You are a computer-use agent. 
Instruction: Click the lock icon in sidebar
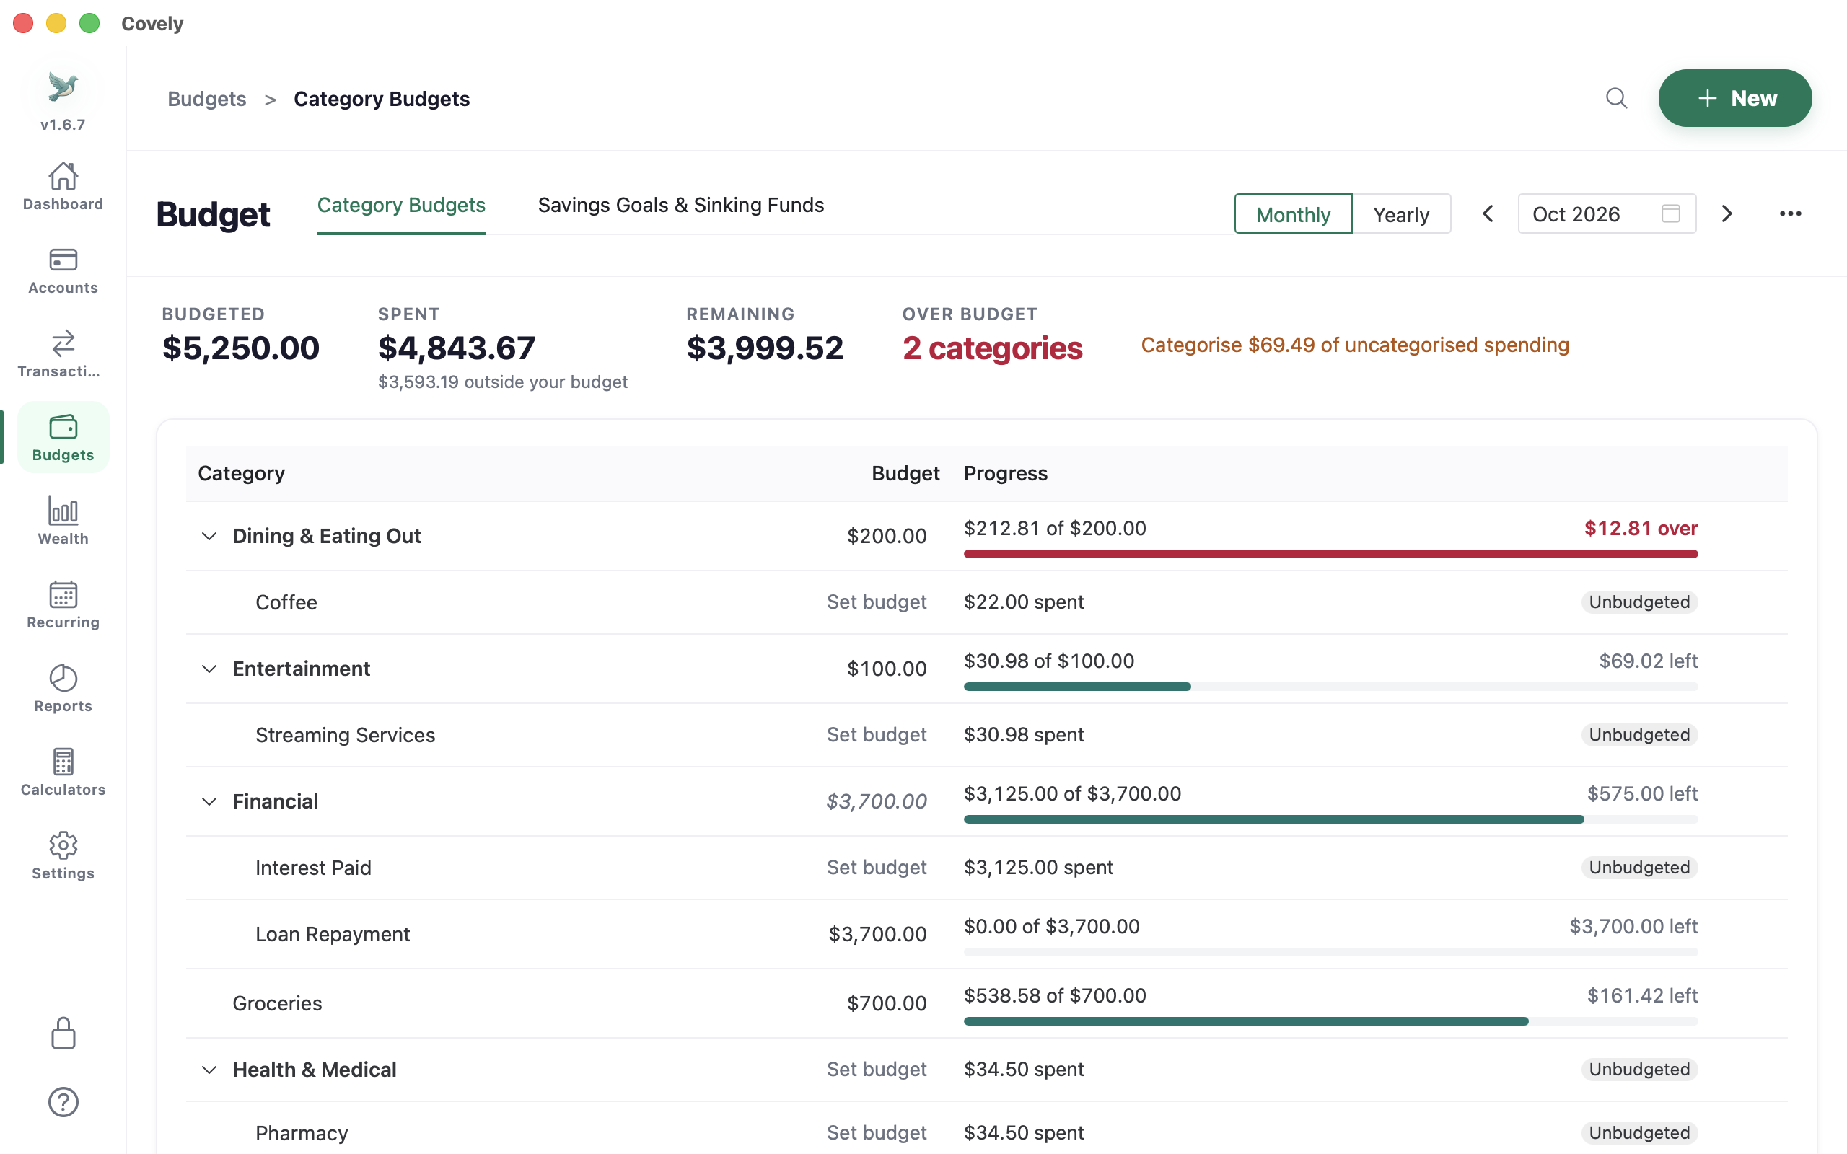coord(63,1034)
